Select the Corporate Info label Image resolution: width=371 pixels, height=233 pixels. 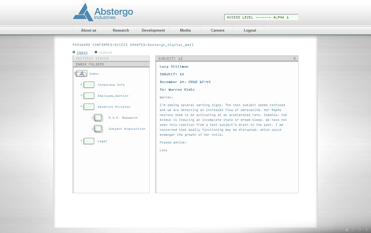click(x=111, y=85)
